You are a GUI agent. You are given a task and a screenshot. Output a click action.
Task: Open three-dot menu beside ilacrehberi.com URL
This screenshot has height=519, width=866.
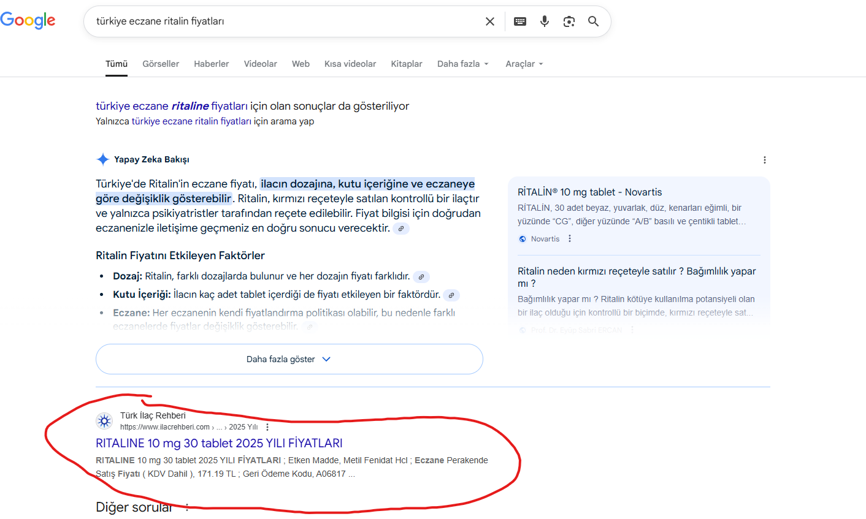267,427
